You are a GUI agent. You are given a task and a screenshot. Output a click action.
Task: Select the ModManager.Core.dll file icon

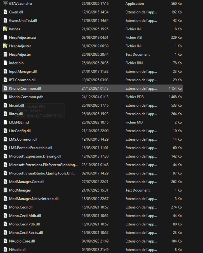pos(5,182)
